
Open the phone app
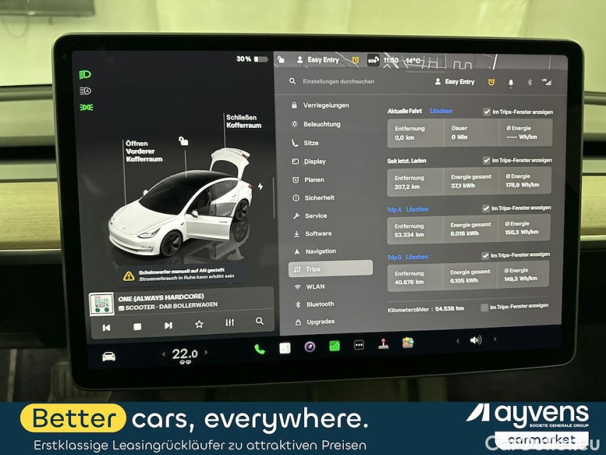point(260,349)
